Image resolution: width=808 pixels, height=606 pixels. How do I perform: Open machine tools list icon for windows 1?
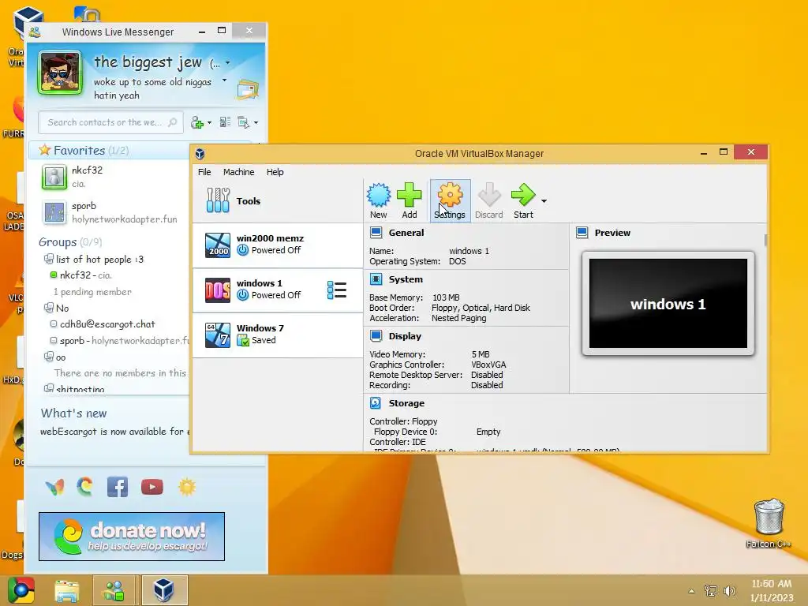(x=337, y=290)
